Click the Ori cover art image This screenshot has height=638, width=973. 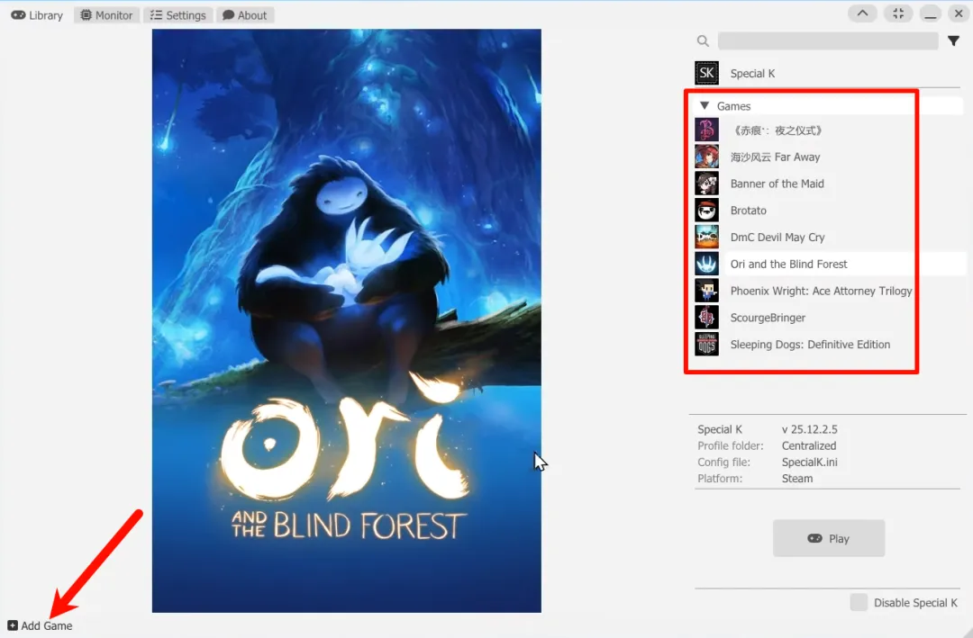point(346,320)
